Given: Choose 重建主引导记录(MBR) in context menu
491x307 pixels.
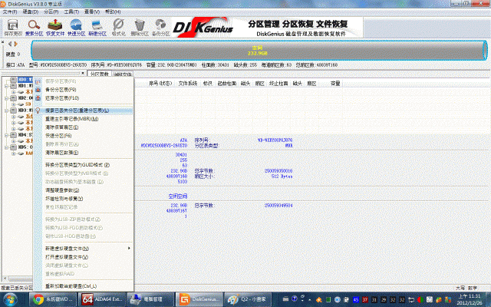Looking at the screenshot, I should tap(84, 119).
